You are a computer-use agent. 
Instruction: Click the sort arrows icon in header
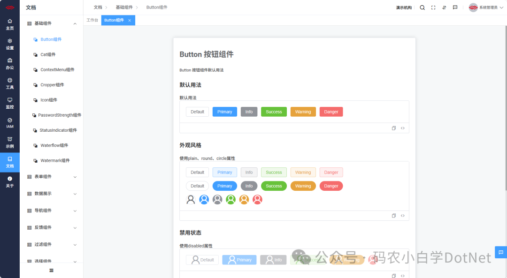(x=444, y=8)
